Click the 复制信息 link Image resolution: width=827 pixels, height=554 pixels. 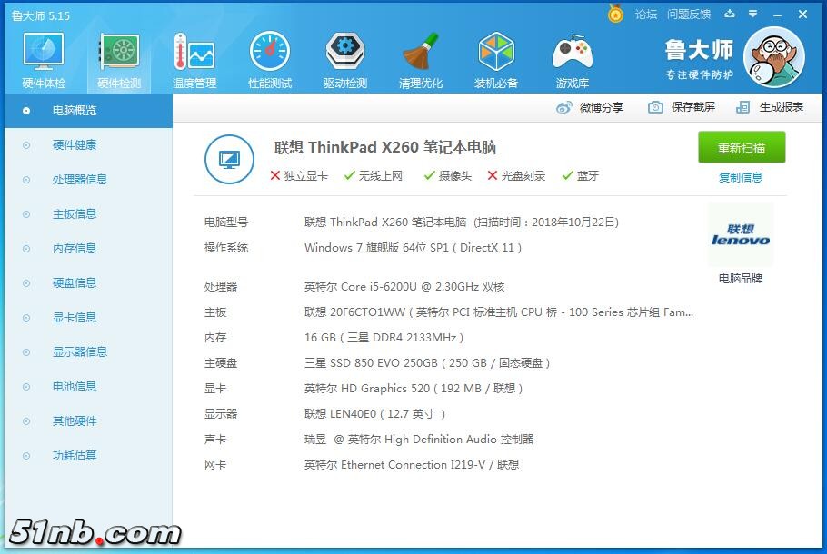point(741,177)
